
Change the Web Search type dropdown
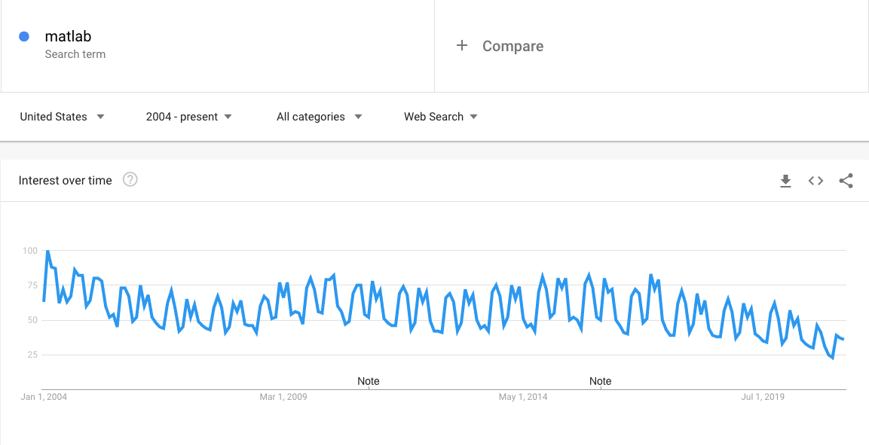tap(441, 117)
